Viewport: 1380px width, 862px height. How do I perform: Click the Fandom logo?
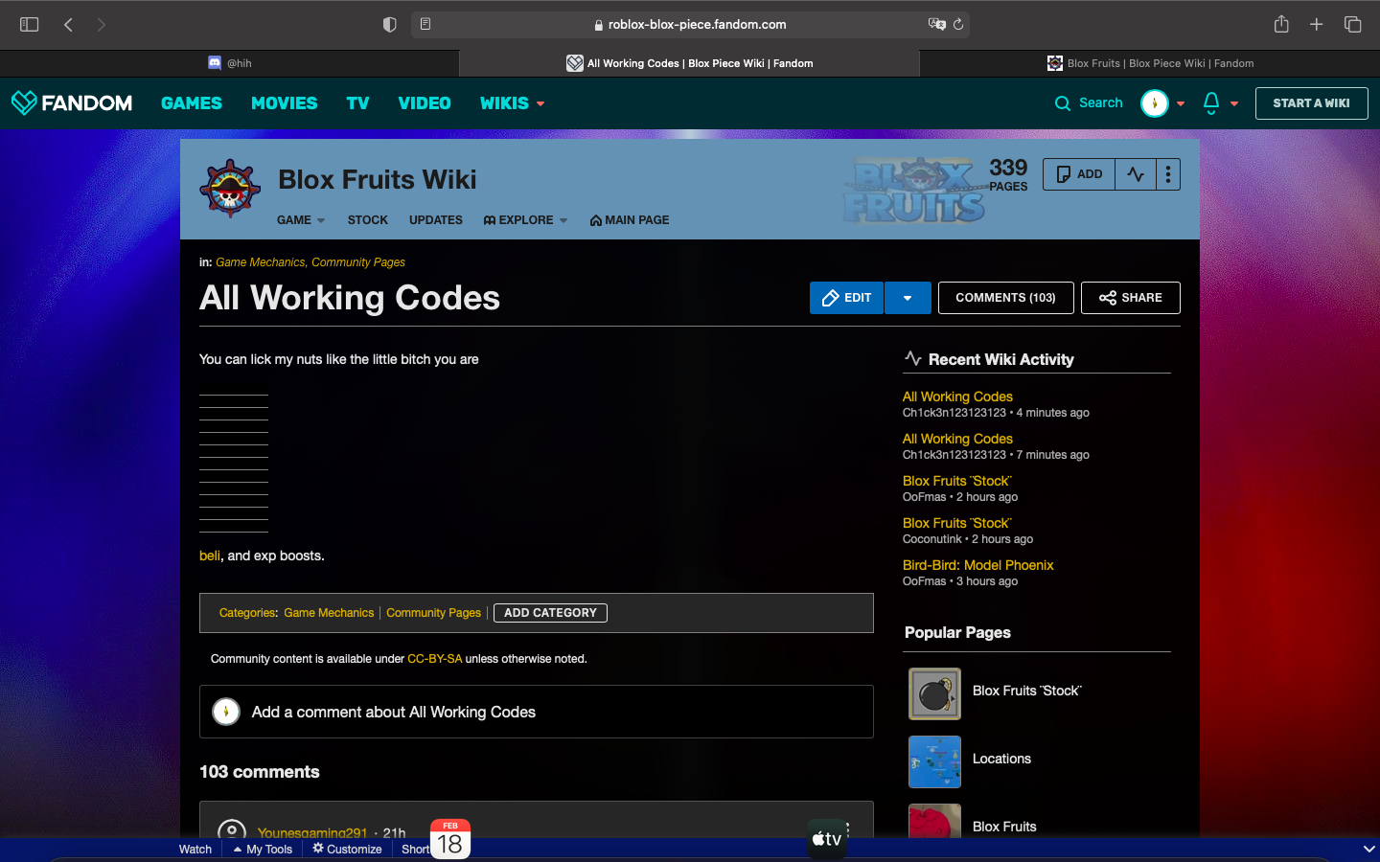coord(72,102)
